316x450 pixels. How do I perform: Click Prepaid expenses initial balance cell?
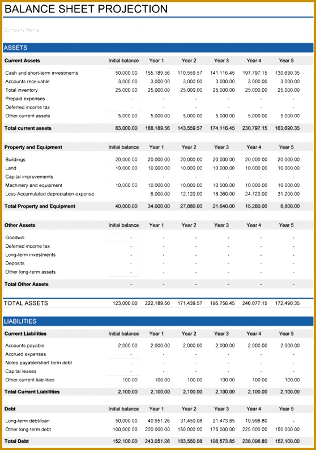124,99
